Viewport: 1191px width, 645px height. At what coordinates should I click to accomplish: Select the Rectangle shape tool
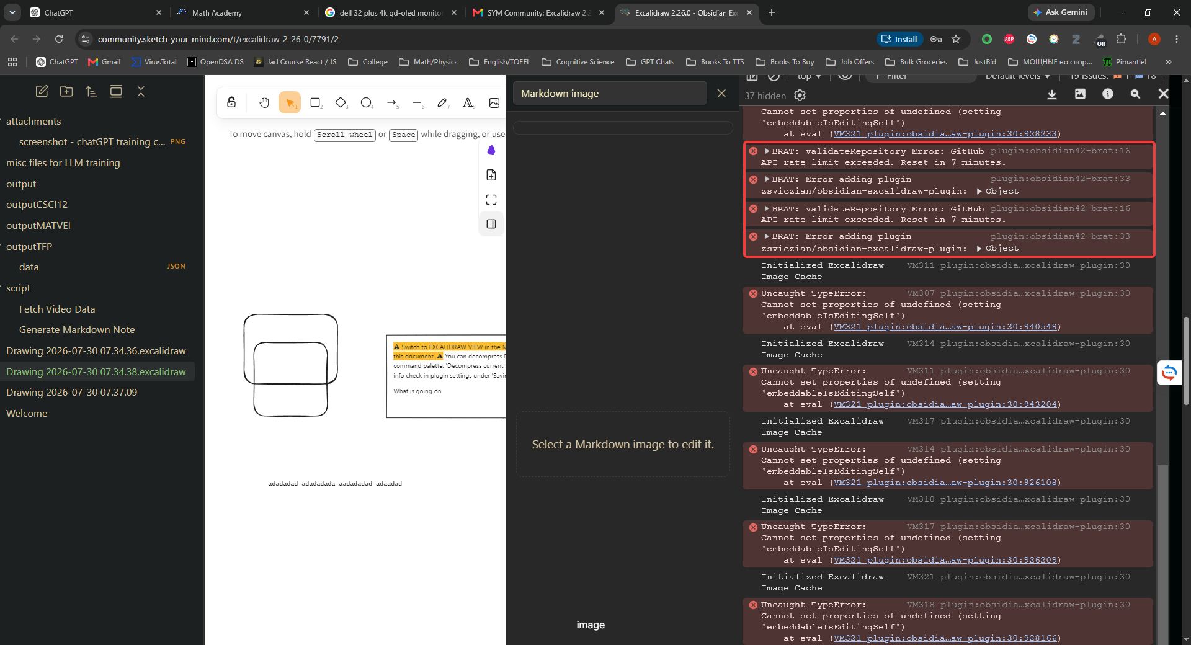tap(315, 102)
